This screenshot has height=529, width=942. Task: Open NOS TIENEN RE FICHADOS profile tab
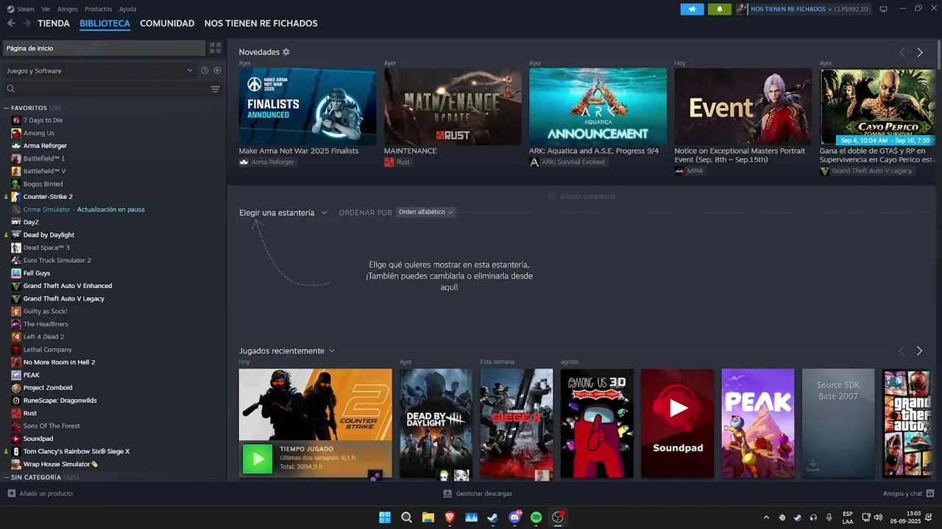[x=261, y=24]
